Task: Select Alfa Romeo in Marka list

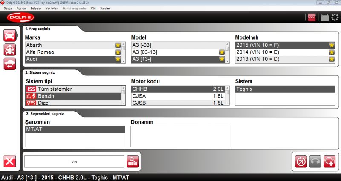Action: [73, 52]
